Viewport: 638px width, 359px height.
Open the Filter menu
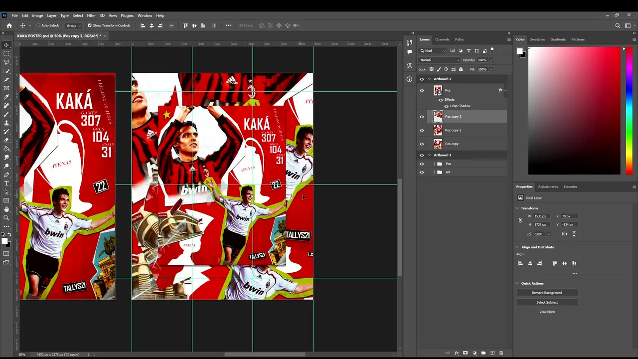[x=91, y=15]
